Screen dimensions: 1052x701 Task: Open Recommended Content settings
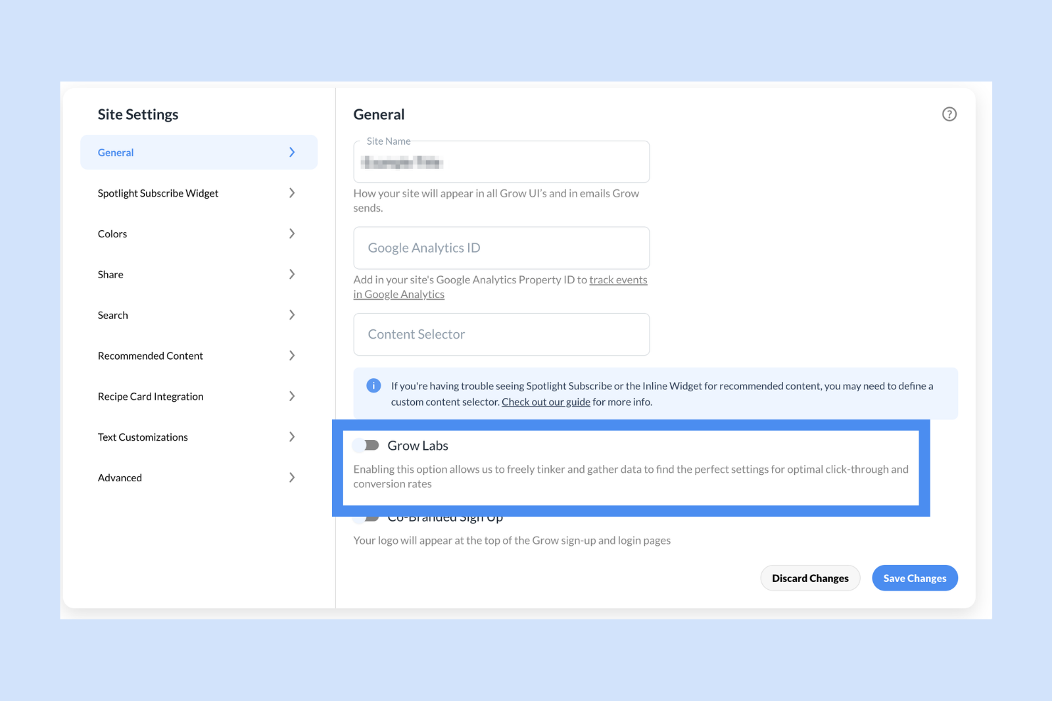click(199, 356)
